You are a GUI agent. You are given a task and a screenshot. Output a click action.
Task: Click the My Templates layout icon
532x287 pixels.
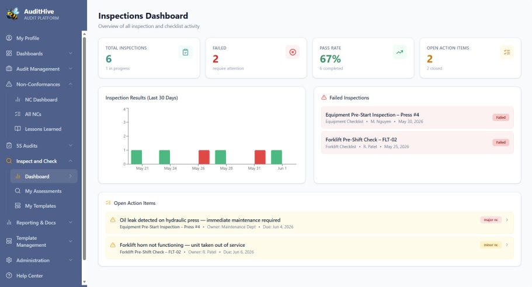[18, 206]
